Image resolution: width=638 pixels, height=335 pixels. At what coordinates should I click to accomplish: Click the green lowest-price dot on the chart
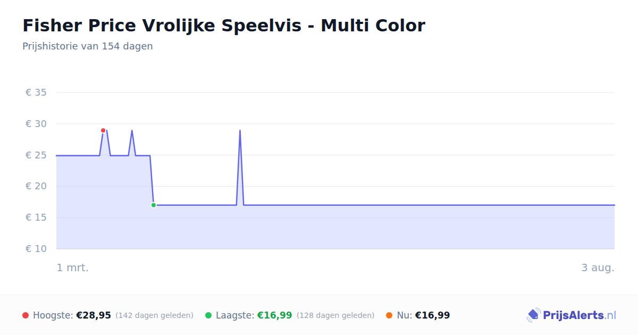point(154,205)
